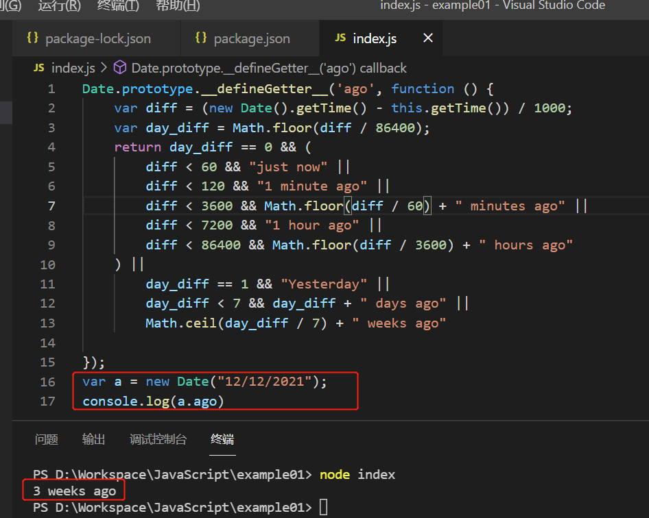Viewport: 649px width, 518px height.
Task: Click the 'just now' string on line 5
Action: tap(288, 166)
